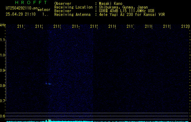This screenshot has height=122, width=191.
Task: Click the yellow peak in the bottom signal strip
Action: click(49, 120)
